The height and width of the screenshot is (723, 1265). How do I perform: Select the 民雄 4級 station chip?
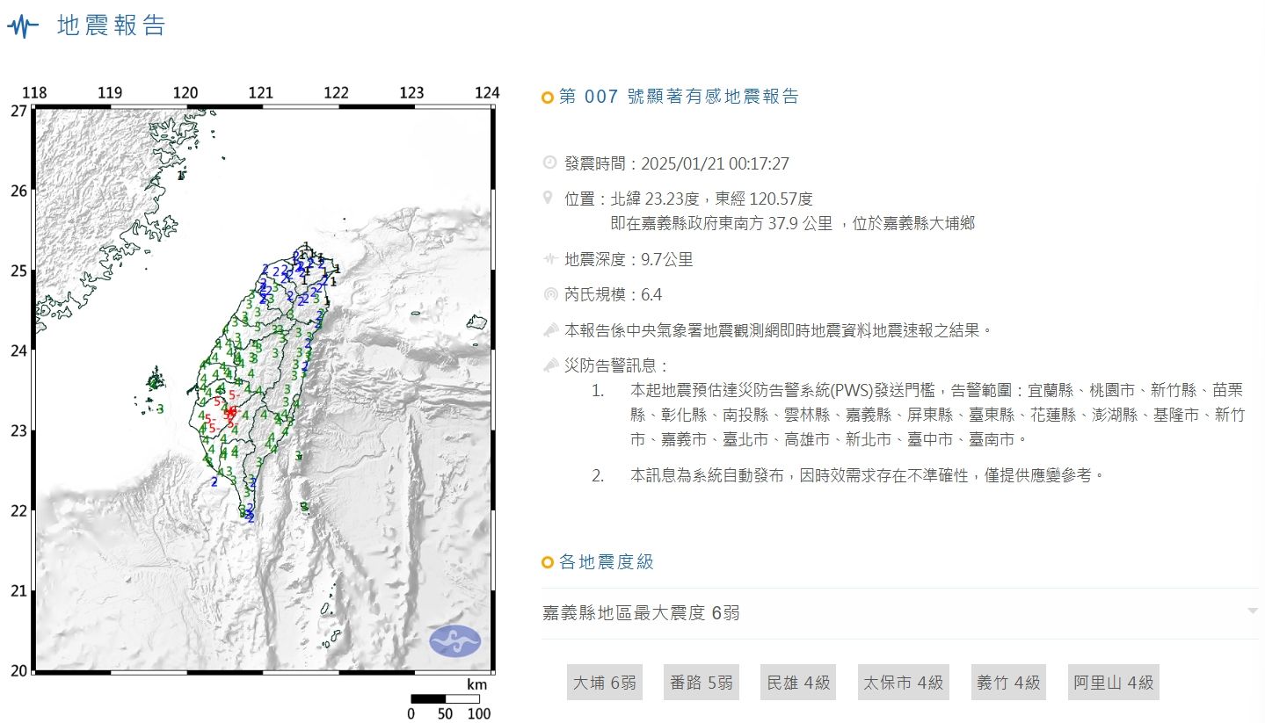797,682
